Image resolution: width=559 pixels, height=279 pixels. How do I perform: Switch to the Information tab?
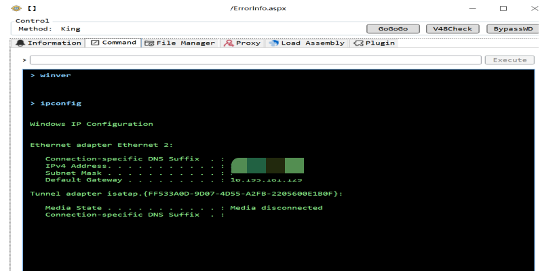tap(54, 43)
